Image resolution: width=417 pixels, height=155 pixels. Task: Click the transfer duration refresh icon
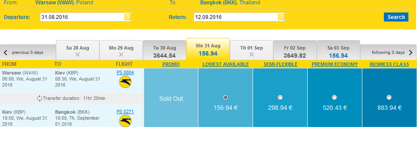(39, 98)
